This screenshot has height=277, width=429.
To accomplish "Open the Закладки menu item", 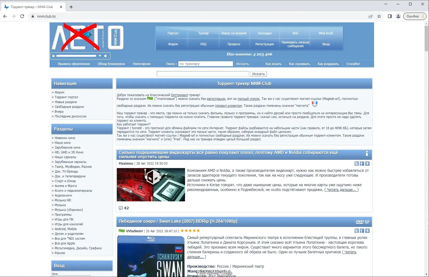I will point(264,33).
